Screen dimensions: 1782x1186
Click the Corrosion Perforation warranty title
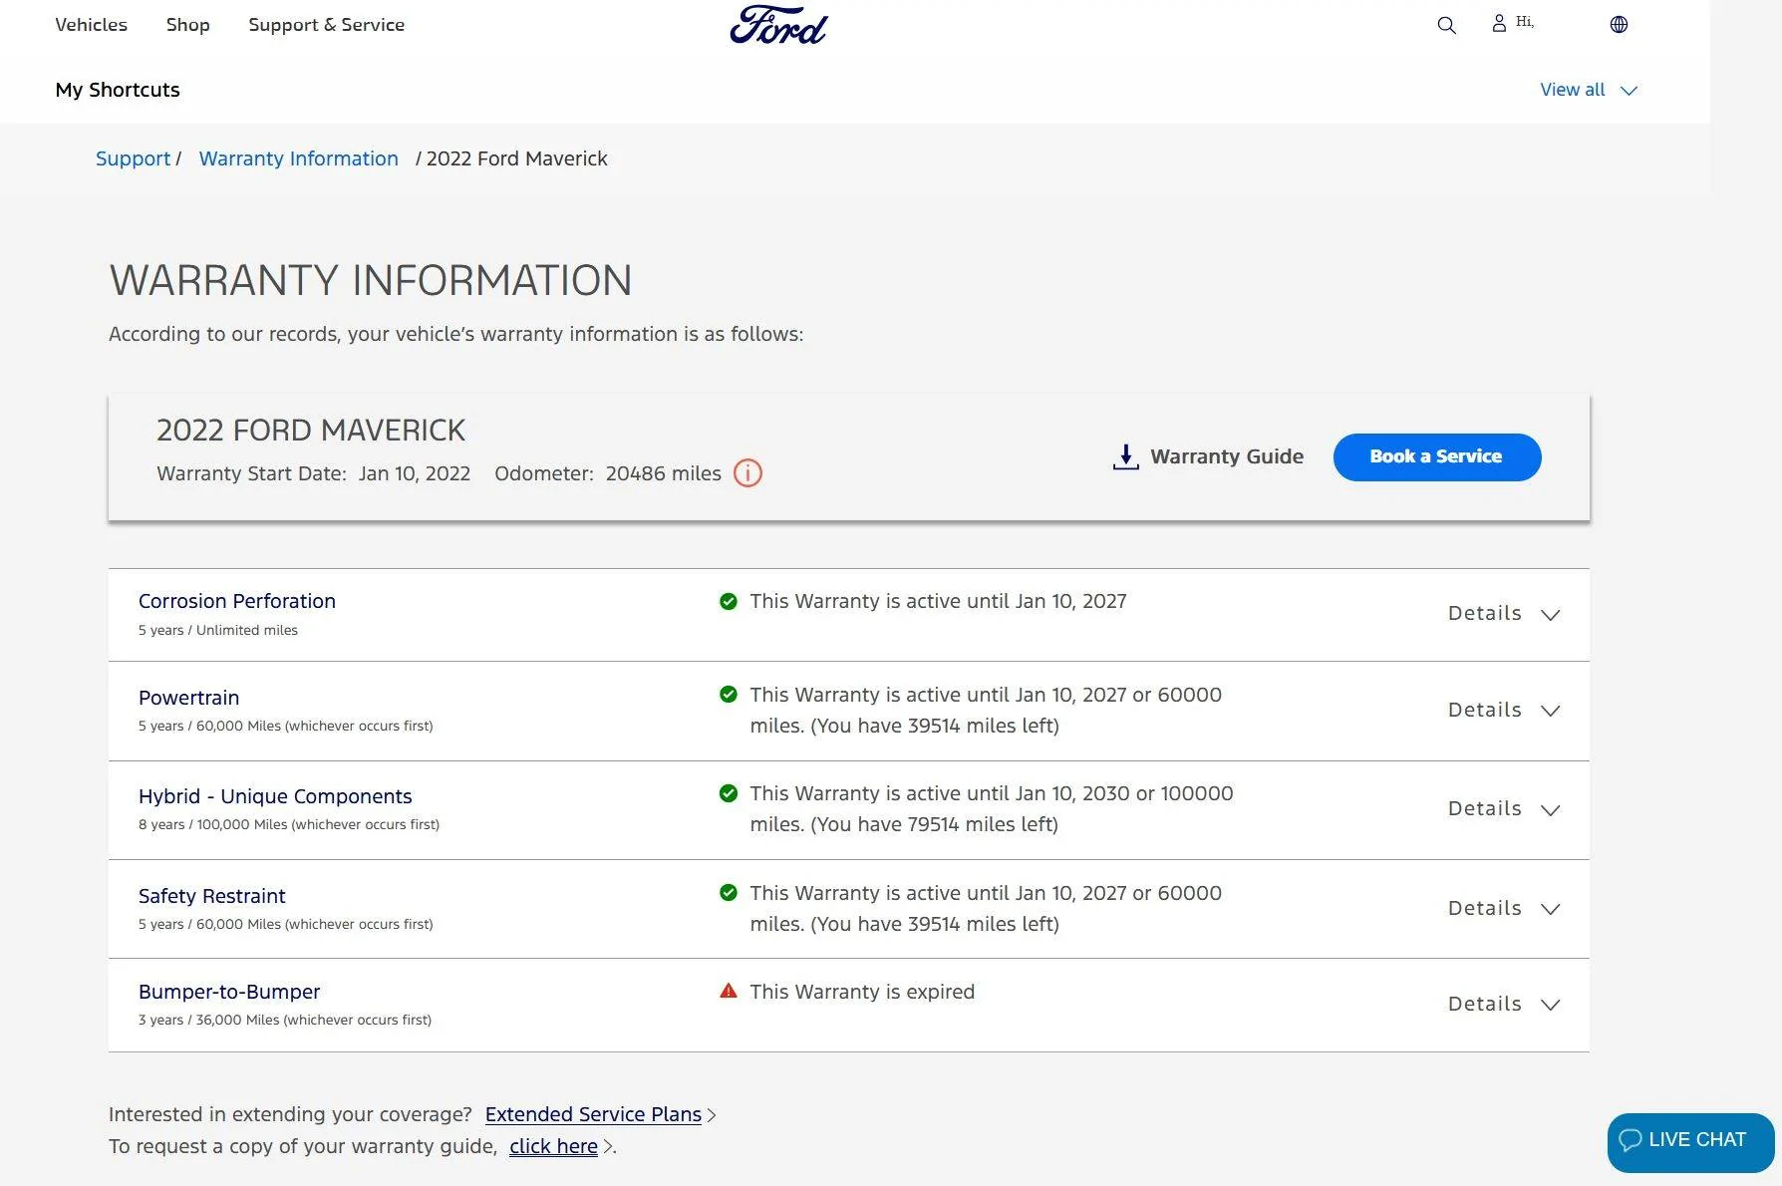tap(237, 601)
